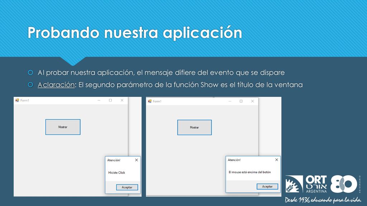367x206 pixels.
Task: Click the left Form1 window app icon
Action: pos(17,100)
